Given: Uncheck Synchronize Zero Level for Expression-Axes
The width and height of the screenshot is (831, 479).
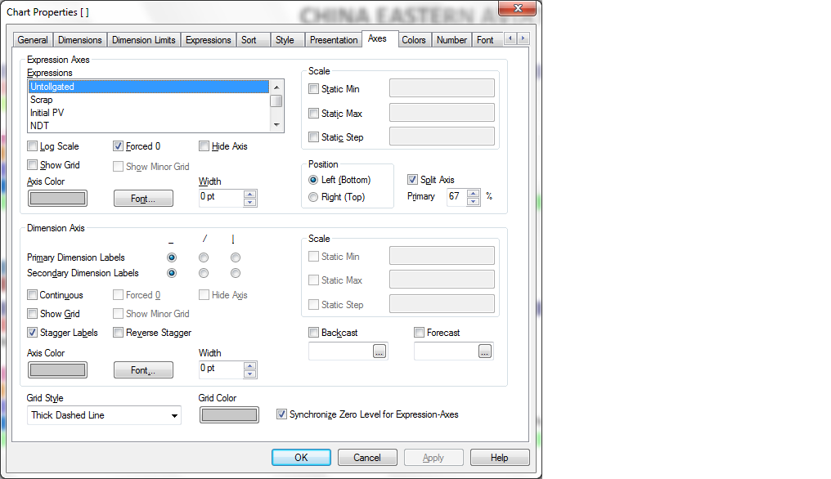Looking at the screenshot, I should coord(282,414).
